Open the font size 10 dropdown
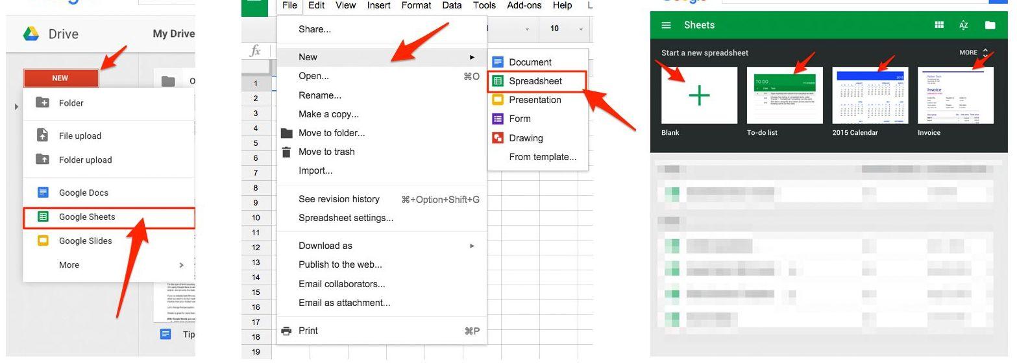This screenshot has width=1017, height=363. (x=566, y=29)
